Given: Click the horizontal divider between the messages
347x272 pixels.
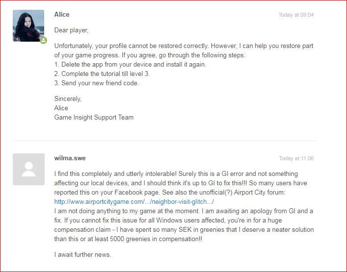Looking at the screenshot, I should tap(164, 141).
